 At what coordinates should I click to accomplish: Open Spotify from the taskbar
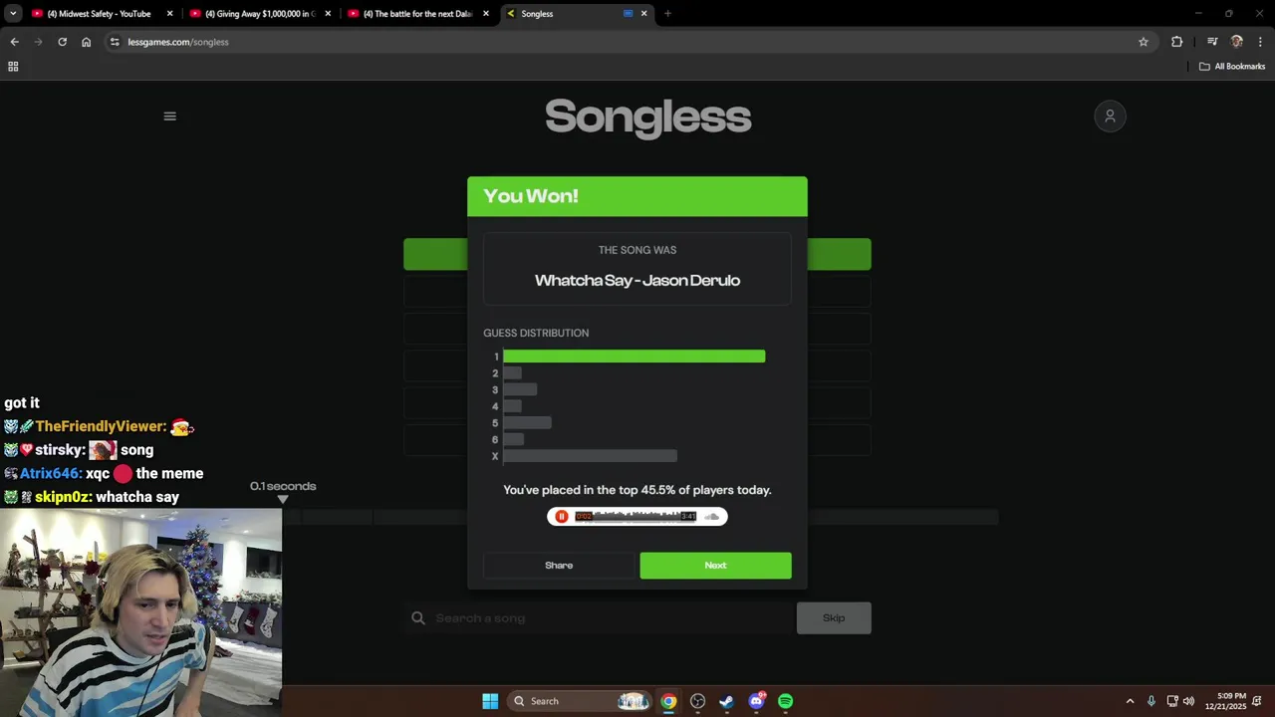click(786, 701)
